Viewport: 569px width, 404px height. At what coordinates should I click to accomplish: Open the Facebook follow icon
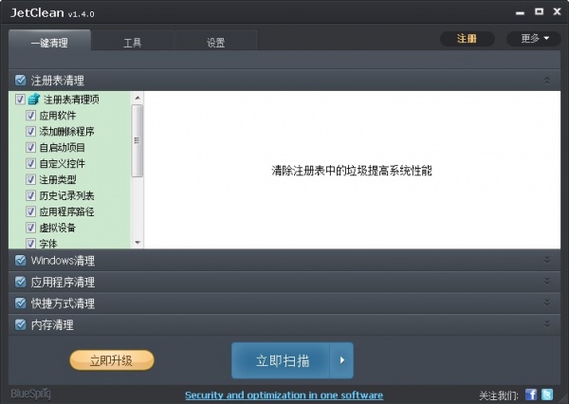(531, 395)
